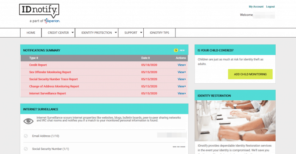This screenshot has width=296, height=154.
Task: Toggle the Social Security Number check circle
Action: point(26,149)
